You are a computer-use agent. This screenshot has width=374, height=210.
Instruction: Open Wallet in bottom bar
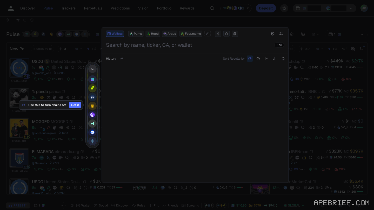83,206
